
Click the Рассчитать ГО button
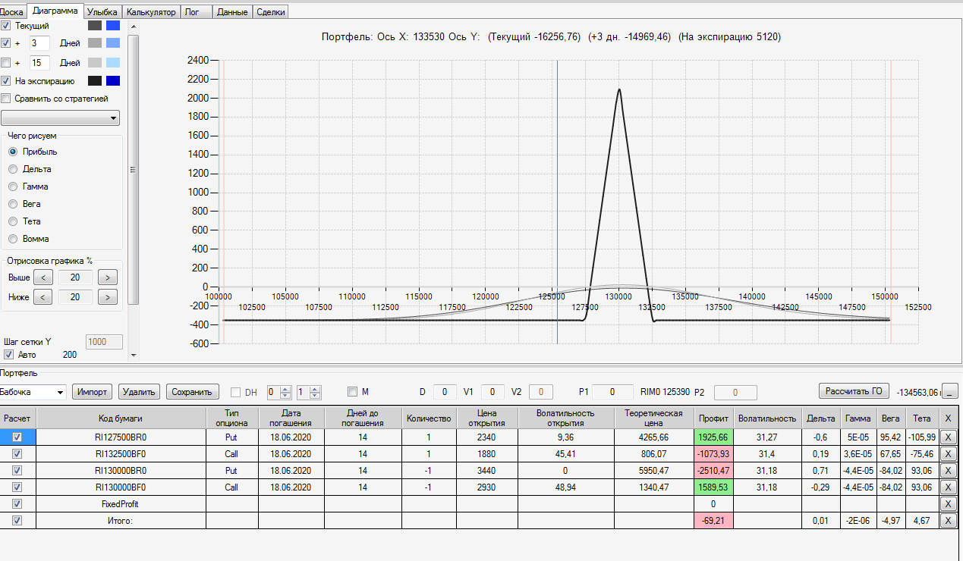(854, 391)
